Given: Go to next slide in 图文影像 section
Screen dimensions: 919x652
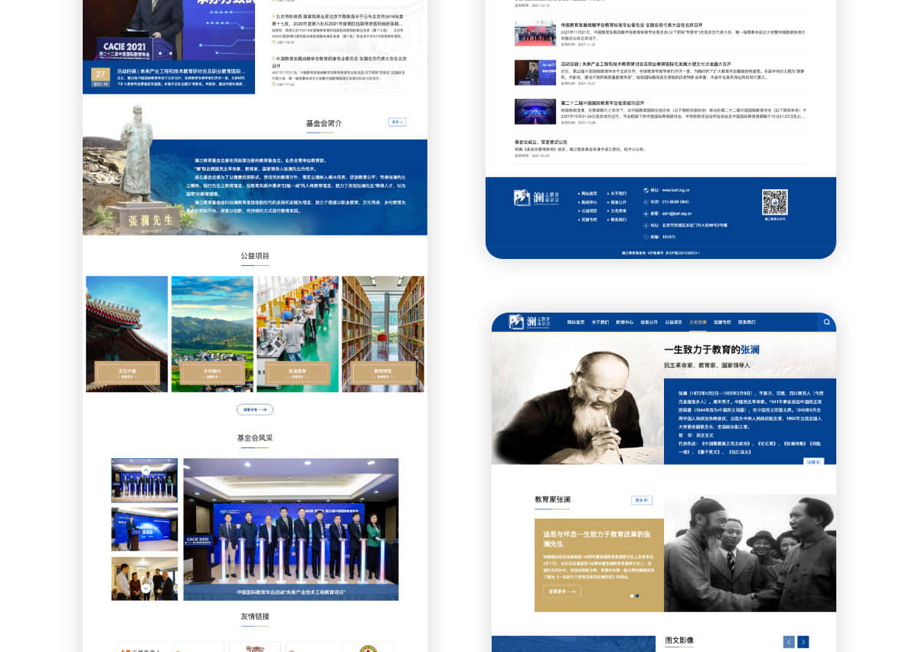Looking at the screenshot, I should [x=803, y=642].
